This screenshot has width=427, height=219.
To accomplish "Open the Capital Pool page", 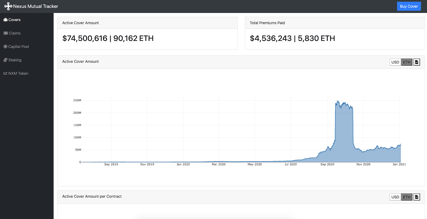I will pos(16,46).
